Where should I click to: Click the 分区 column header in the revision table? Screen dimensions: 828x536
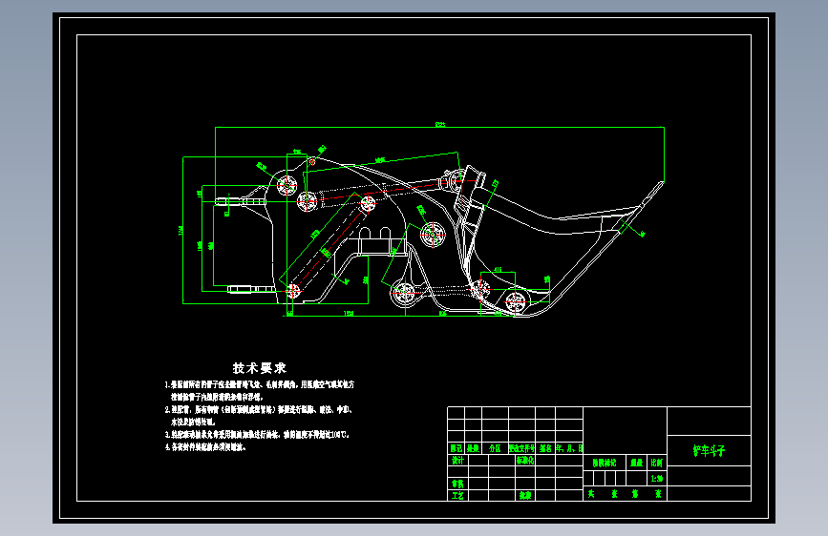pos(495,448)
